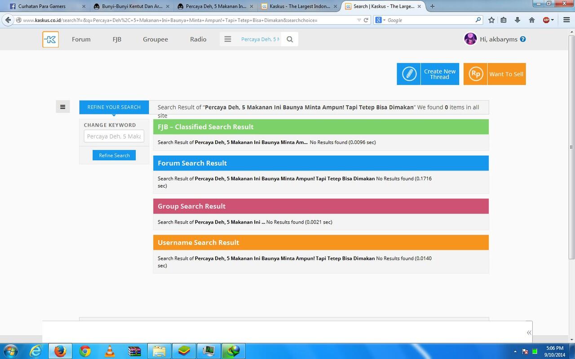Bookmark this page with the star icon
Viewport: 575px width, 359px height.
pos(491,20)
